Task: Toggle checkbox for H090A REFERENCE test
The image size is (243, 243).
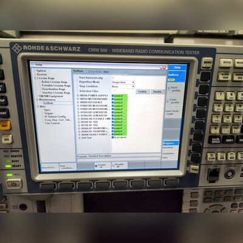Action: [113, 103]
